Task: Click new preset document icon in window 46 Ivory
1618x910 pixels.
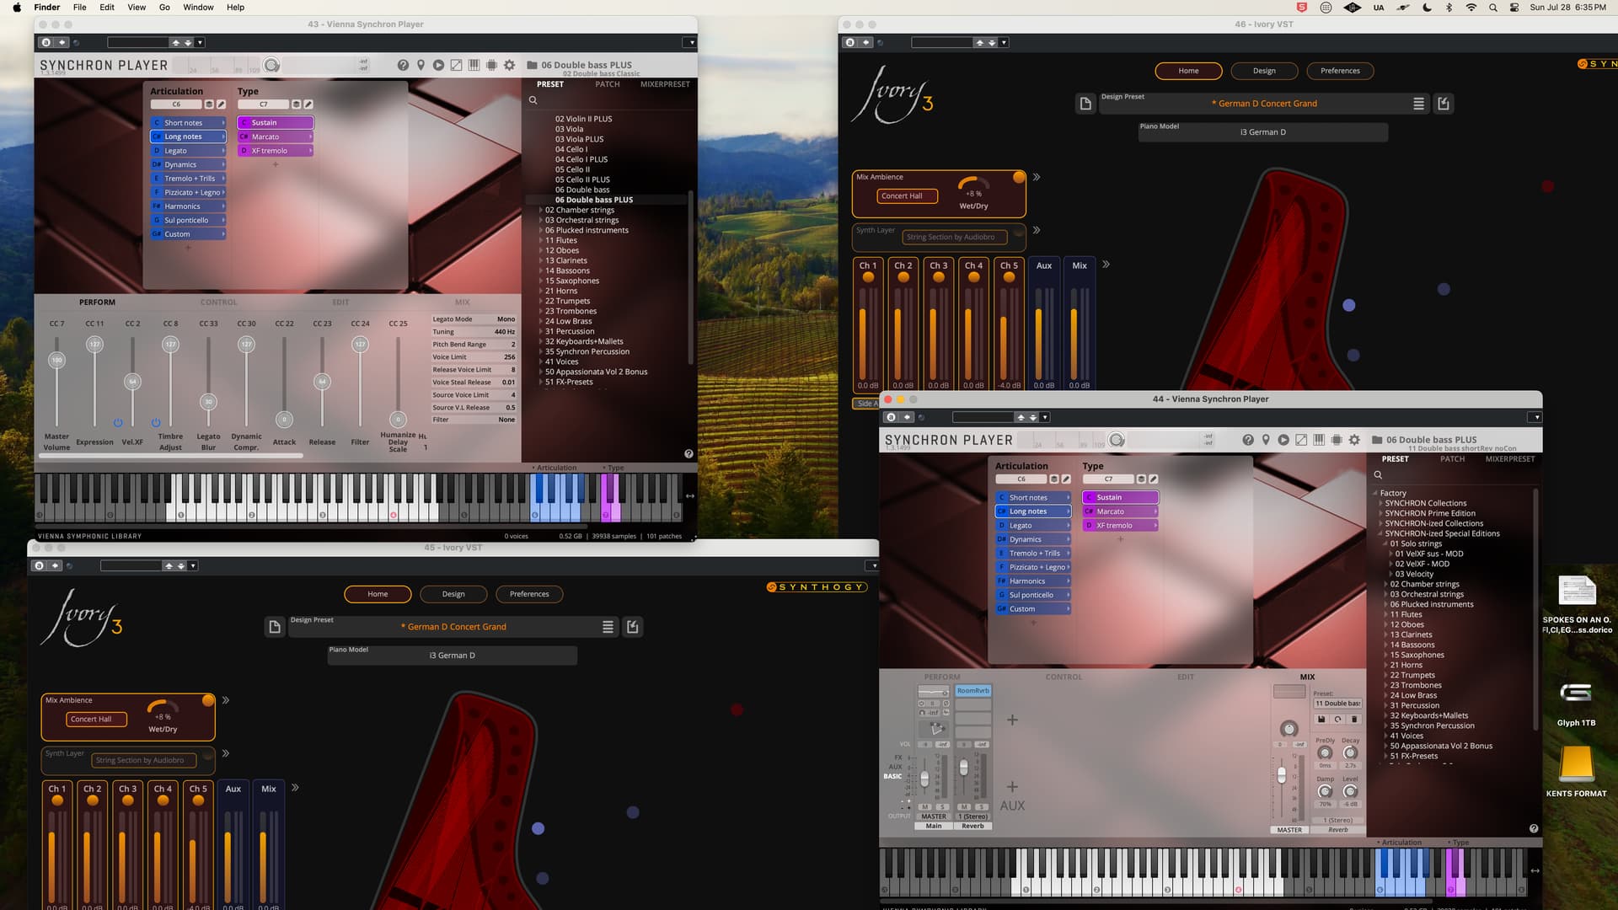Action: coord(1085,104)
